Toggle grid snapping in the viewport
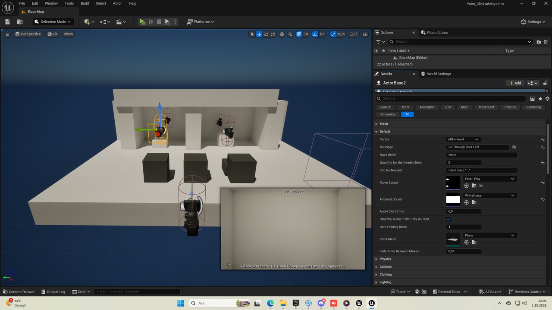Screen dimensions: 552x310 pyautogui.click(x=299, y=34)
